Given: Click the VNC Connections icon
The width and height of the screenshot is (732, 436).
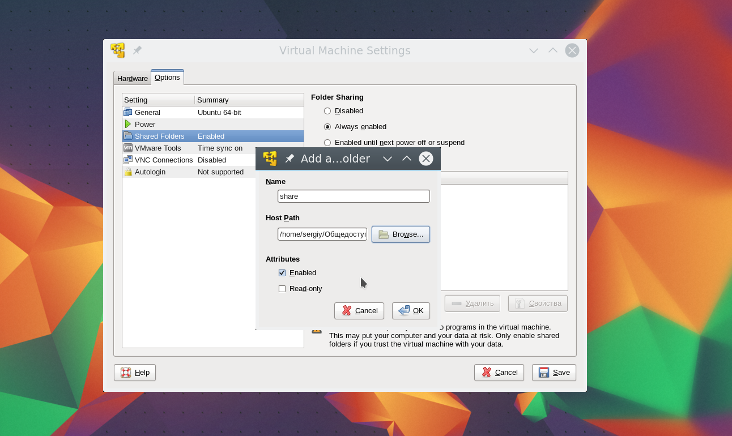Looking at the screenshot, I should [x=128, y=160].
